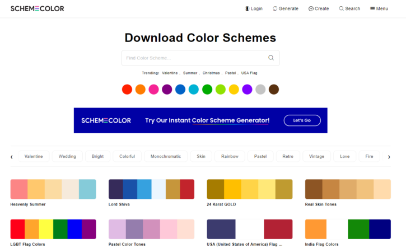The height and width of the screenshot is (252, 406).
Task: Click the Create plus icon
Action: click(x=311, y=8)
